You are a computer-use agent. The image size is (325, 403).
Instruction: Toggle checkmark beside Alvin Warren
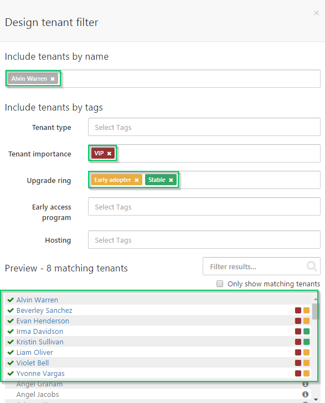point(11,300)
